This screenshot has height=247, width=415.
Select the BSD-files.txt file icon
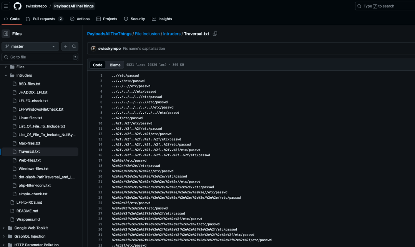click(x=15, y=84)
